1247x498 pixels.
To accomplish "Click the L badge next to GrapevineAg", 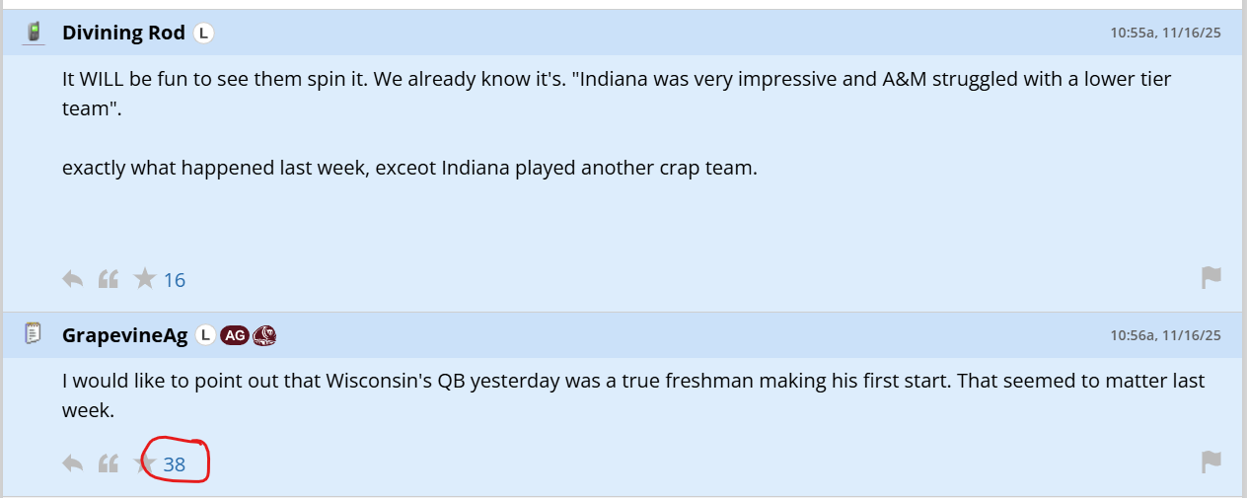I will 205,335.
